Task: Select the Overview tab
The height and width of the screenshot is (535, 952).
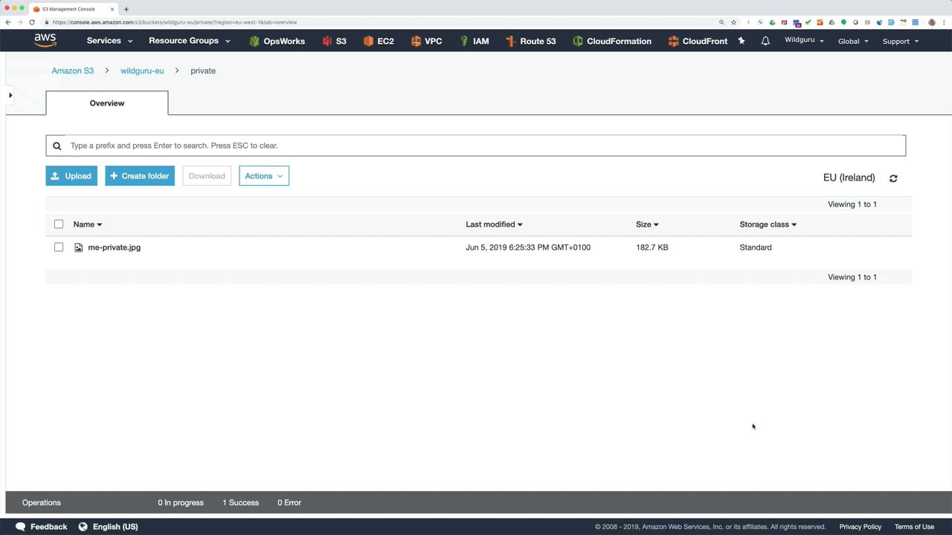Action: coord(107,103)
